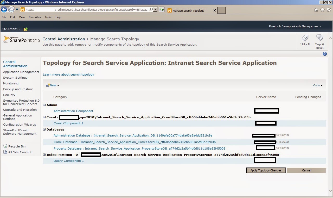The width and height of the screenshot is (333, 198).
Task: Open SharePointBoost Software Management link
Action: tap(20, 132)
